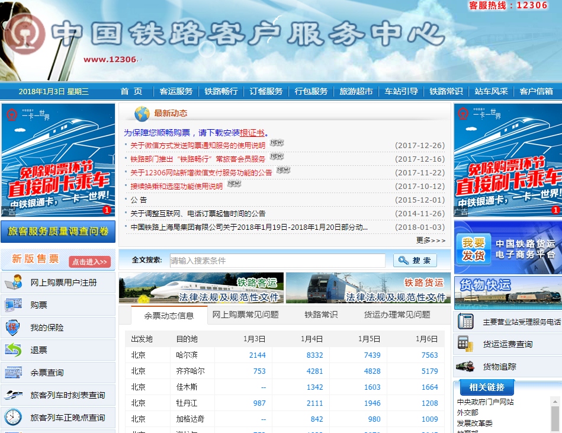Click the ticket icon beside 余票查询
The image size is (562, 433).
(13, 373)
